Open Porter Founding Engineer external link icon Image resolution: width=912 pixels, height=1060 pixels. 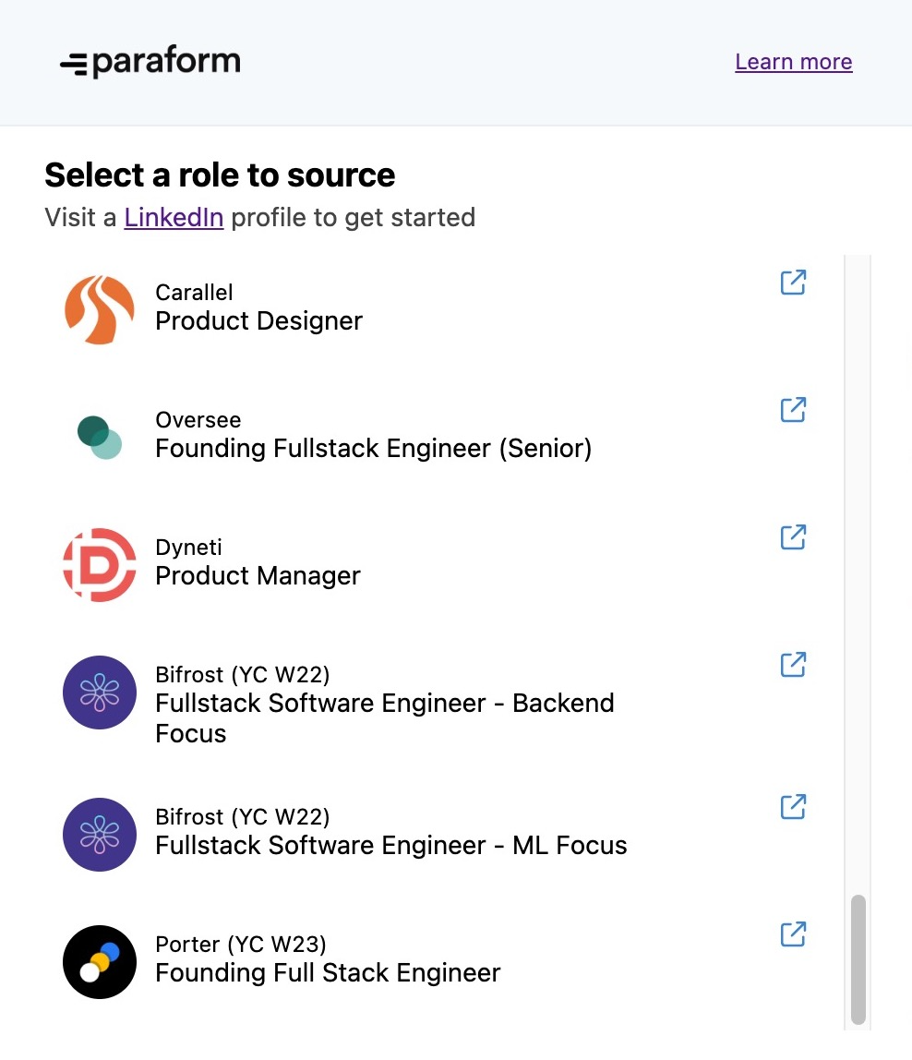[x=793, y=934]
